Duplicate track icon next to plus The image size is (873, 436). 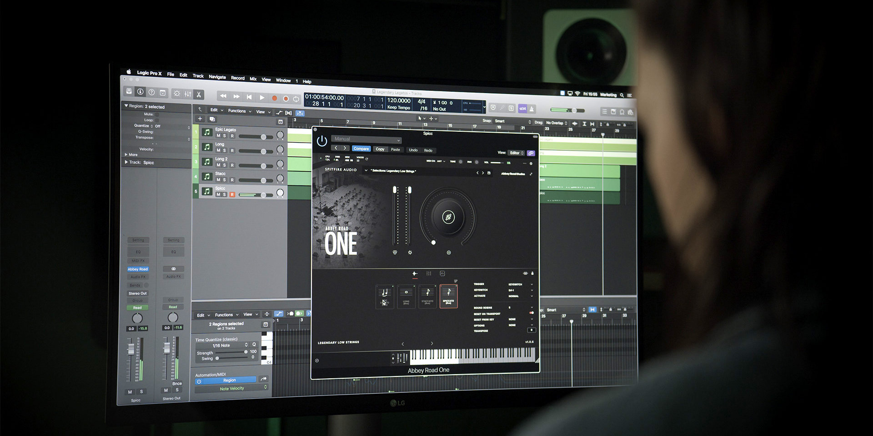point(212,119)
